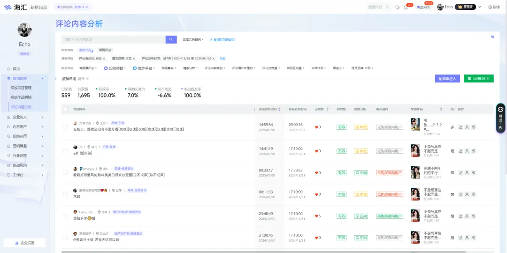Viewport: 507px width, 253px height.
Task: Open the 跟进人 filter dropdown
Action: pyautogui.click(x=339, y=68)
